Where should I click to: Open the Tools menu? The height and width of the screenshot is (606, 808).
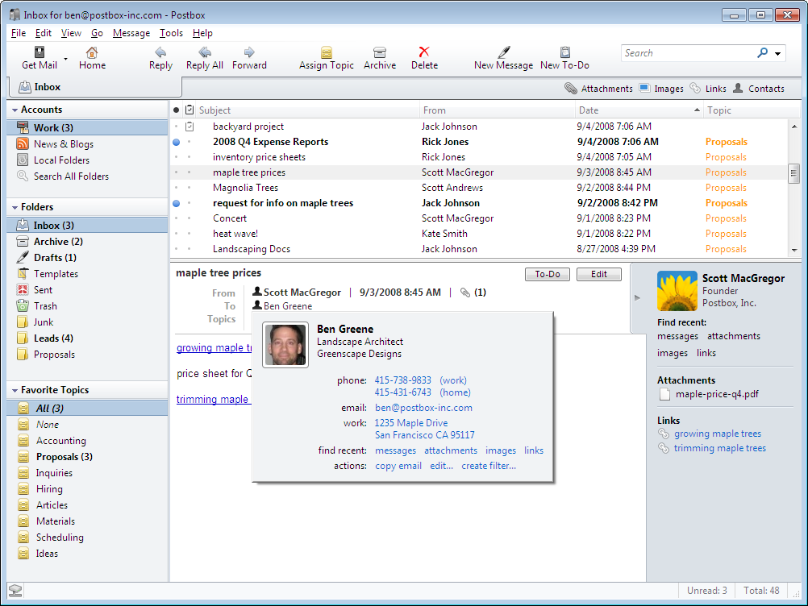click(171, 33)
